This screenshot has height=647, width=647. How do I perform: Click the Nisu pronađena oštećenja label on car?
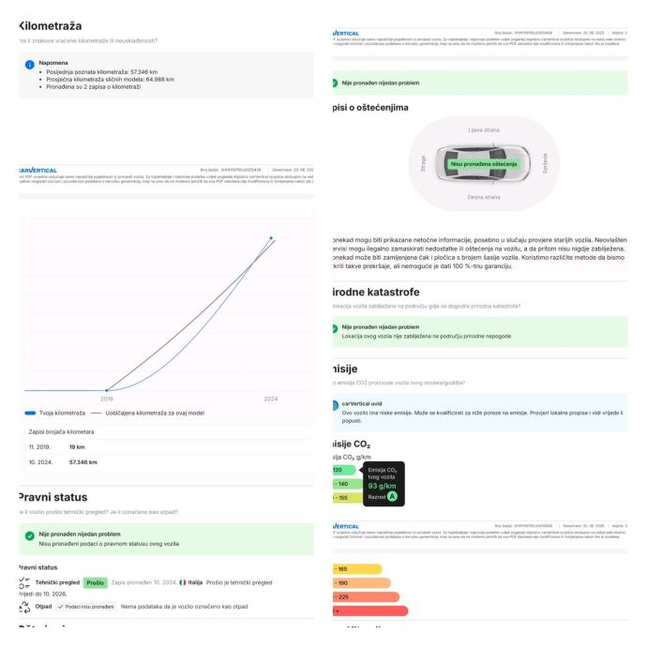482,163
